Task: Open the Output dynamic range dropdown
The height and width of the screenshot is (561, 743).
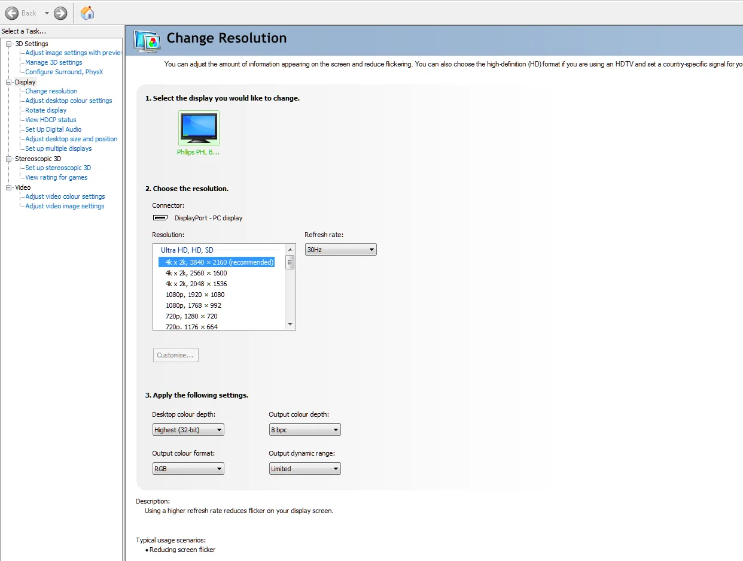Action: click(304, 469)
